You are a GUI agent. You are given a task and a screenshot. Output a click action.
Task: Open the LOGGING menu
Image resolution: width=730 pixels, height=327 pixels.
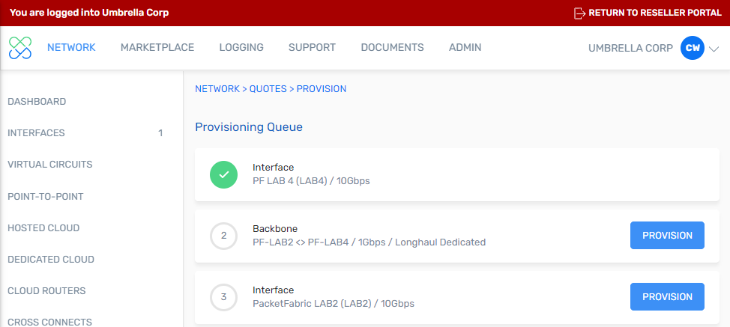(x=241, y=47)
